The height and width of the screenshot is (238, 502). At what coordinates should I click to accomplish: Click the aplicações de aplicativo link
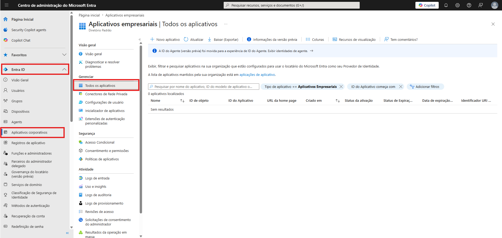tap(257, 75)
